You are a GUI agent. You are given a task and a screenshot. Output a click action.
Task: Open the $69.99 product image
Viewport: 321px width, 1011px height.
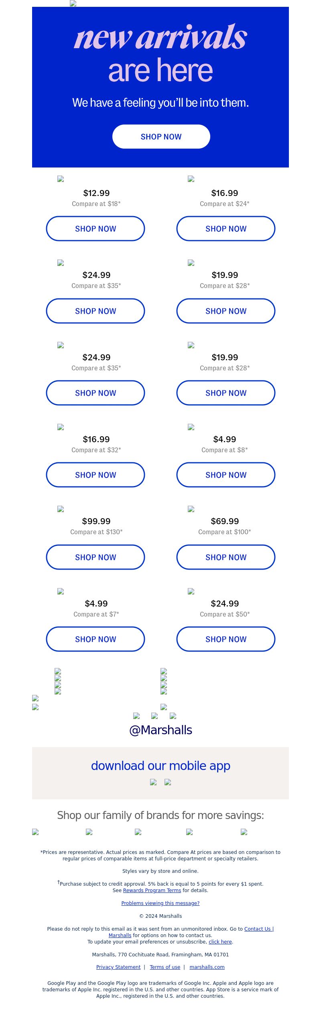coord(191,509)
